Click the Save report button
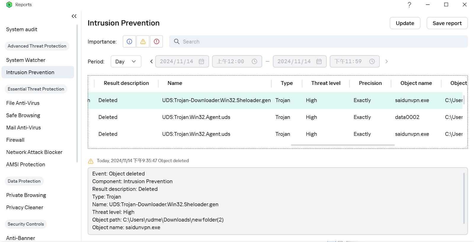This screenshot has width=474, height=242. [x=447, y=23]
